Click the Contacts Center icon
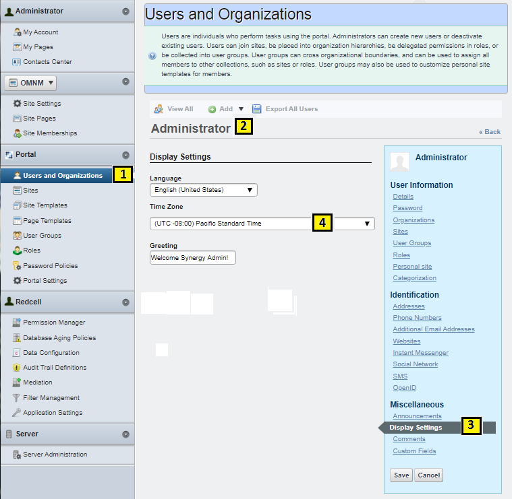 tap(17, 62)
